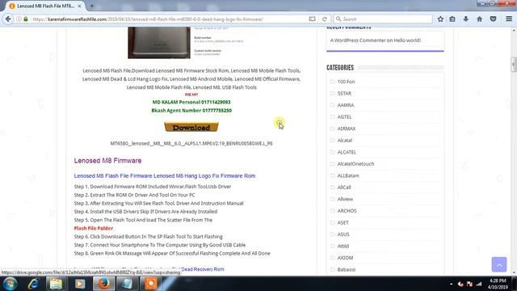Open the Hello world! post link

(407, 40)
